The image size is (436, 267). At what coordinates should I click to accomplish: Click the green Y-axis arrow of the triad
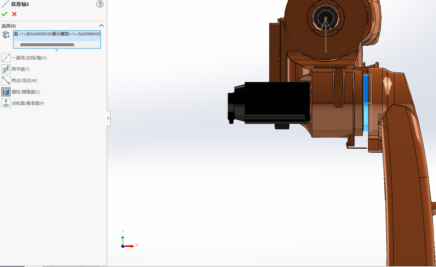(123, 237)
